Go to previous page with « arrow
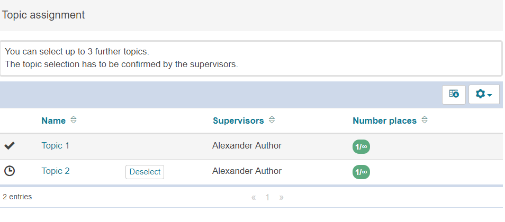This screenshot has height=222, width=505. point(254,197)
